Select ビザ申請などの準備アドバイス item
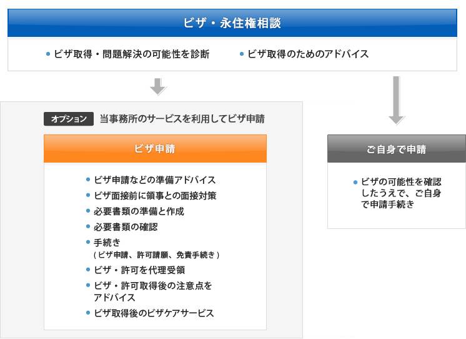 [154, 180]
